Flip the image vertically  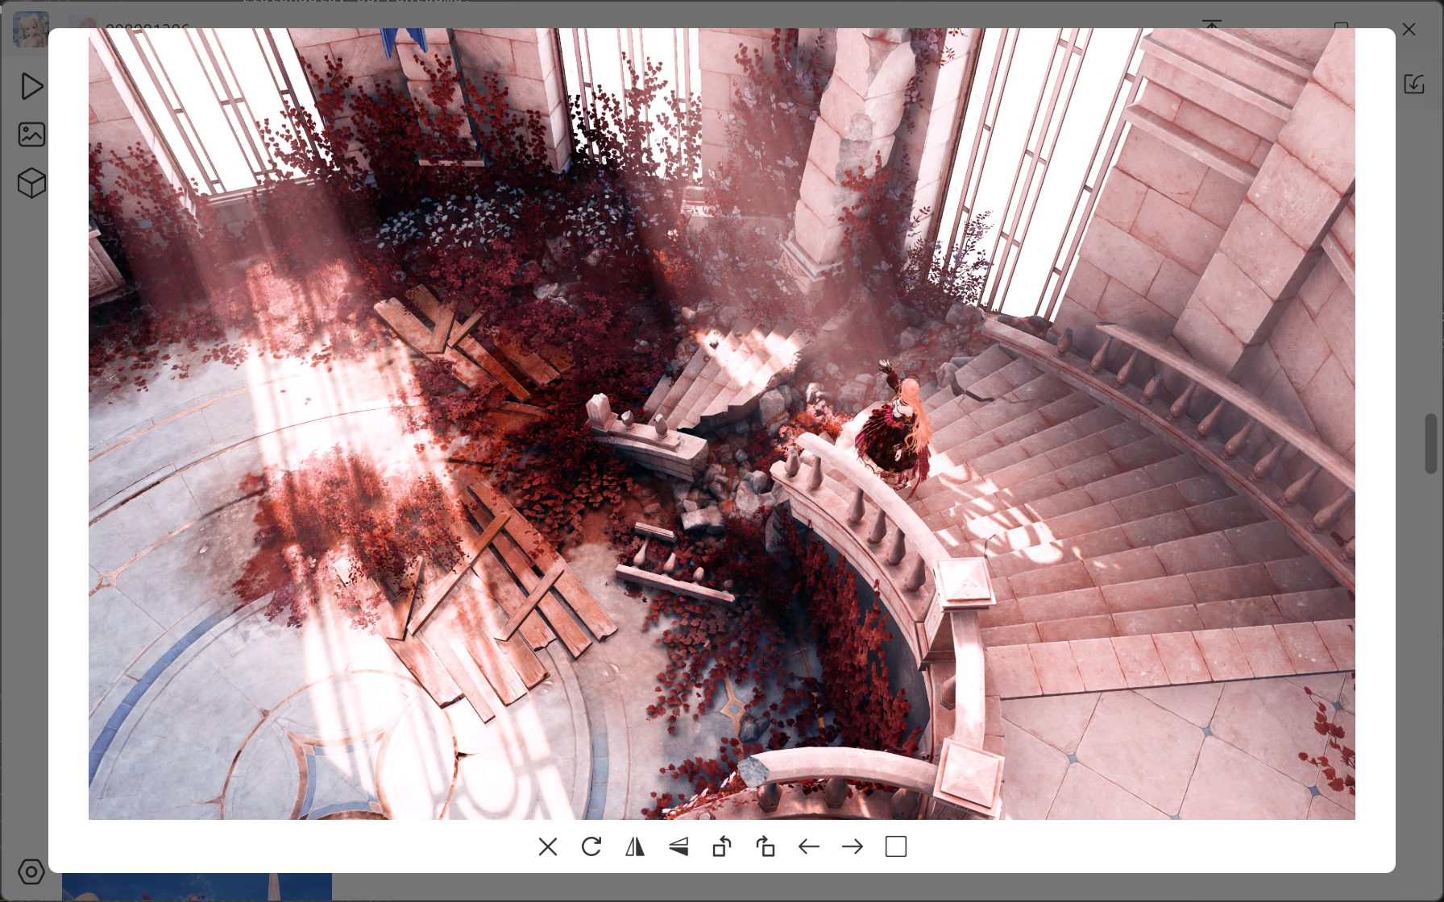[x=678, y=846]
